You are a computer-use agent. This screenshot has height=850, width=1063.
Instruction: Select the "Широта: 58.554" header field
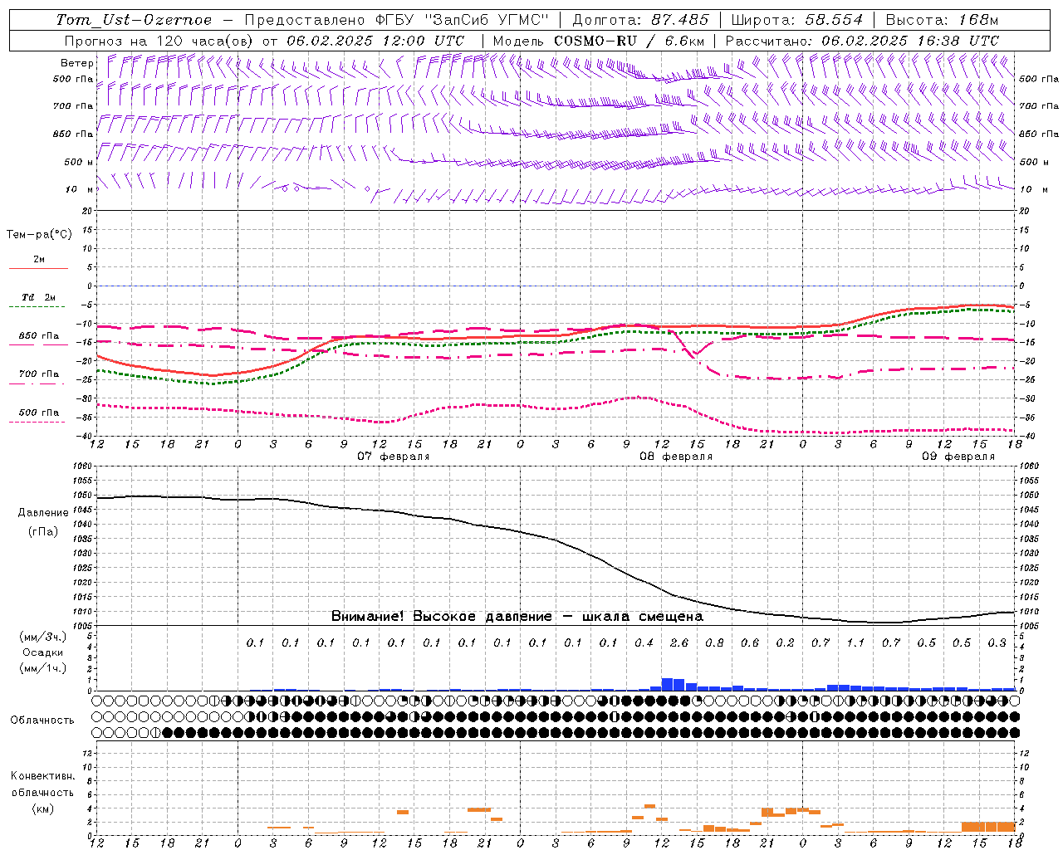pos(796,20)
